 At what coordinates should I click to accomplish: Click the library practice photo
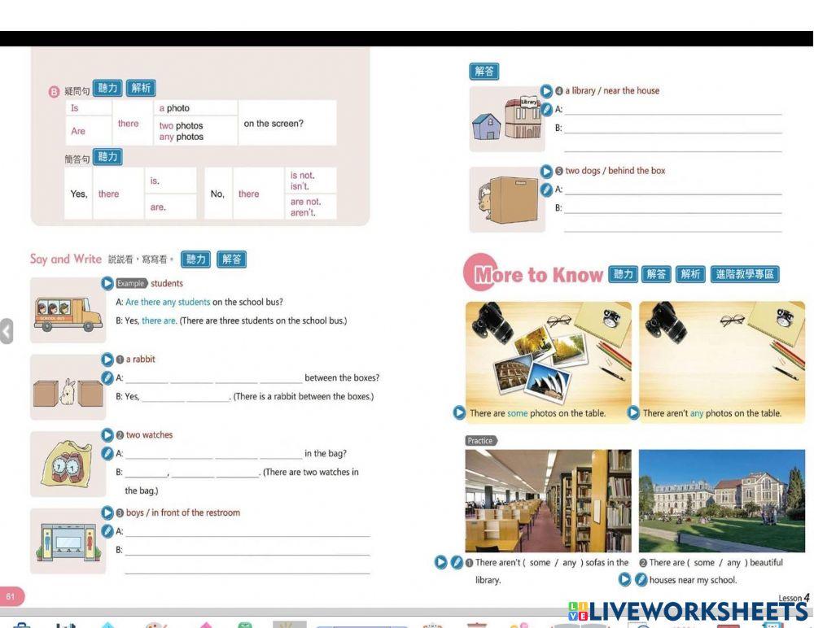tap(548, 500)
